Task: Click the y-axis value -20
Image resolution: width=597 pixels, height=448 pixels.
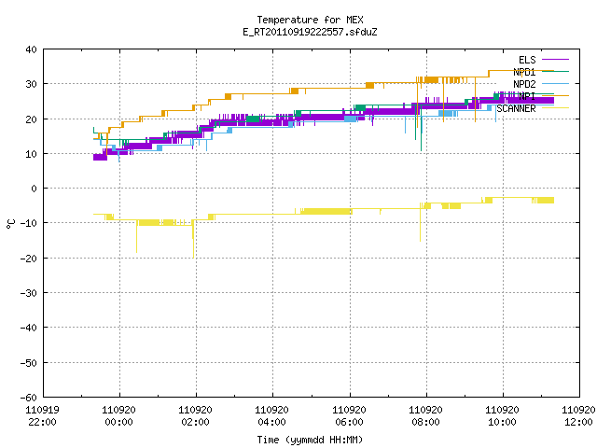Action: [x=29, y=259]
